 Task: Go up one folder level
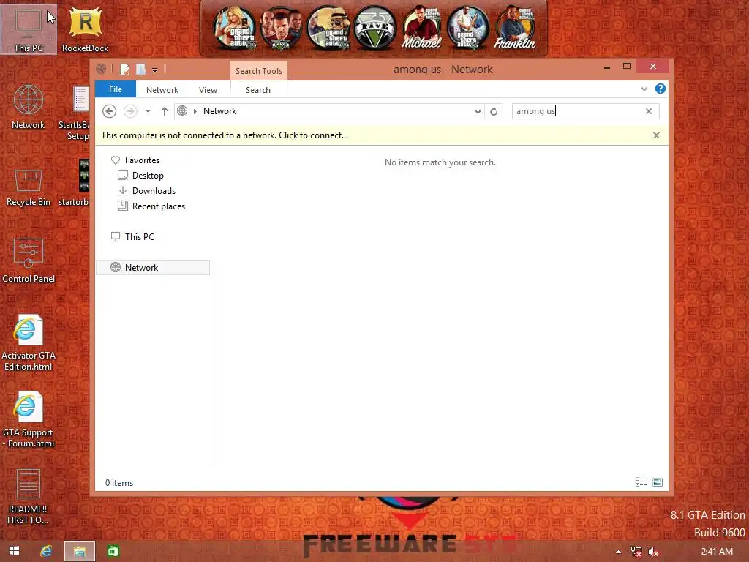click(x=165, y=111)
